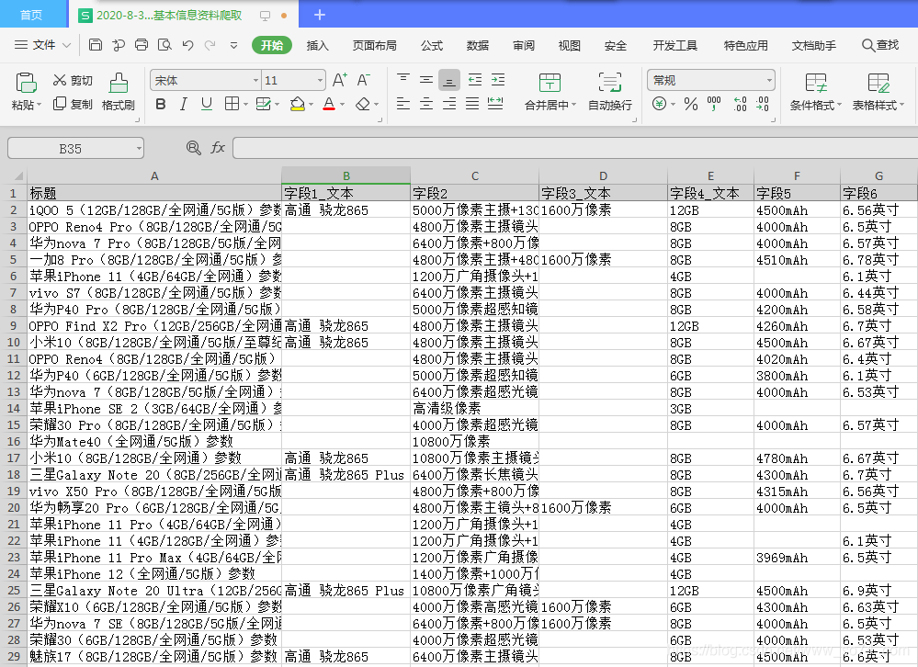The image size is (918, 667).
Task: Click the Borders icon
Action: click(x=232, y=104)
